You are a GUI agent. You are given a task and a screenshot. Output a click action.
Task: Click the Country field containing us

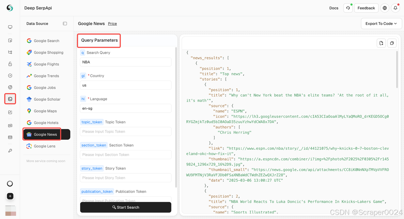coord(126,85)
